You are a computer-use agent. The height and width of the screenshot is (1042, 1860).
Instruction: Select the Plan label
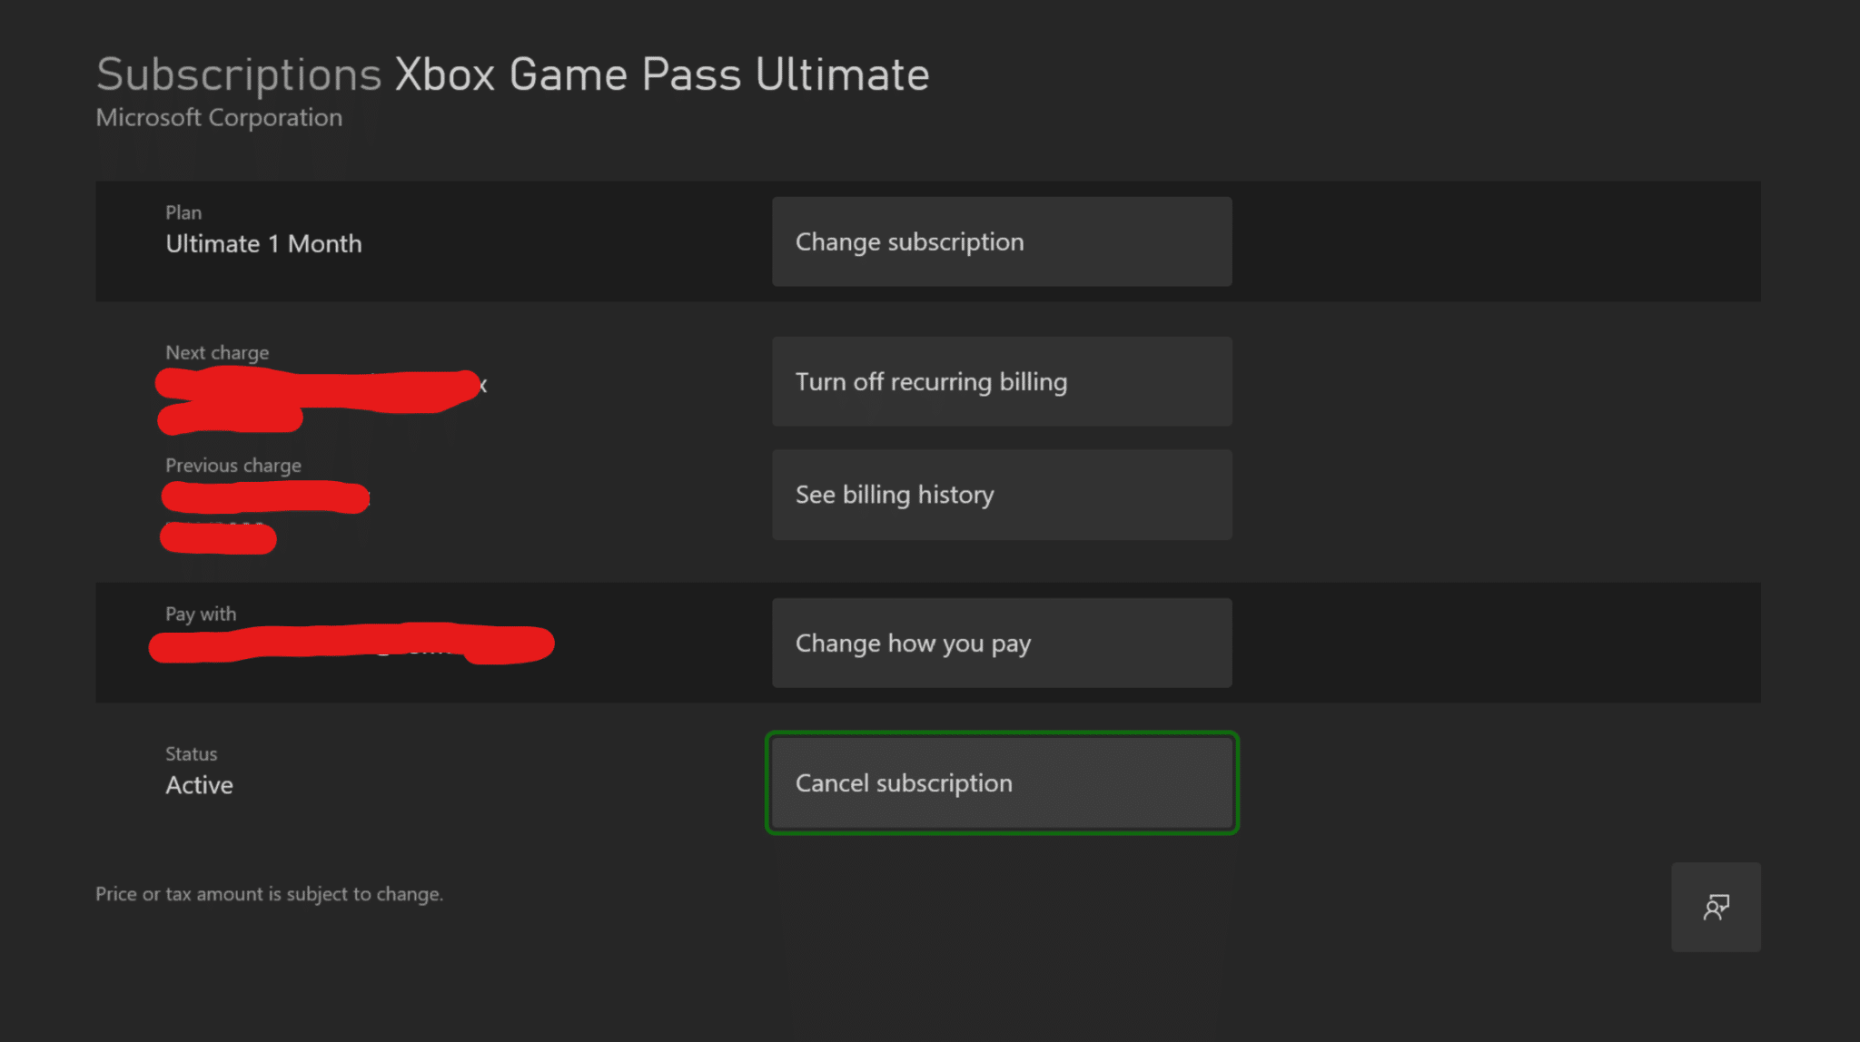pyautogui.click(x=183, y=212)
